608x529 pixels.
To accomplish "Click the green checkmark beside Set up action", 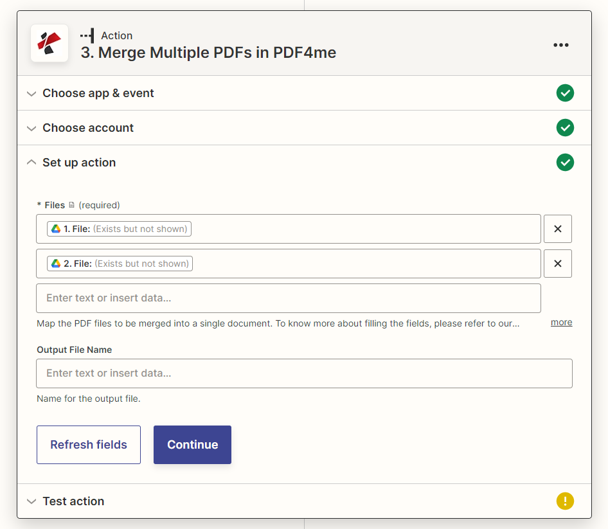I will (x=565, y=162).
